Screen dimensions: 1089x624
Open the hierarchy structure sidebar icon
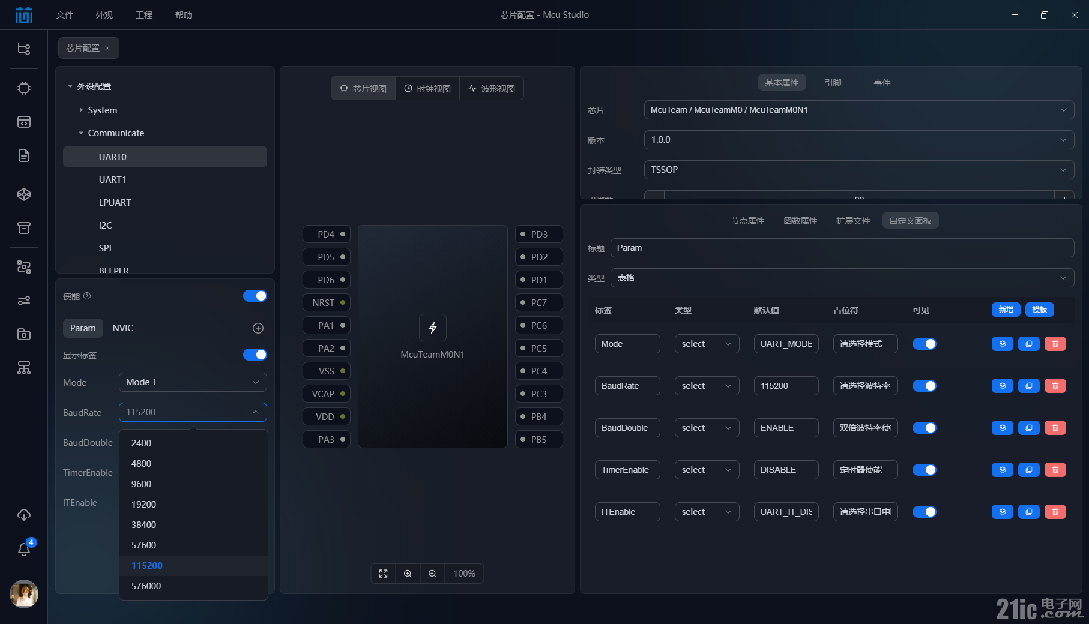(x=24, y=368)
